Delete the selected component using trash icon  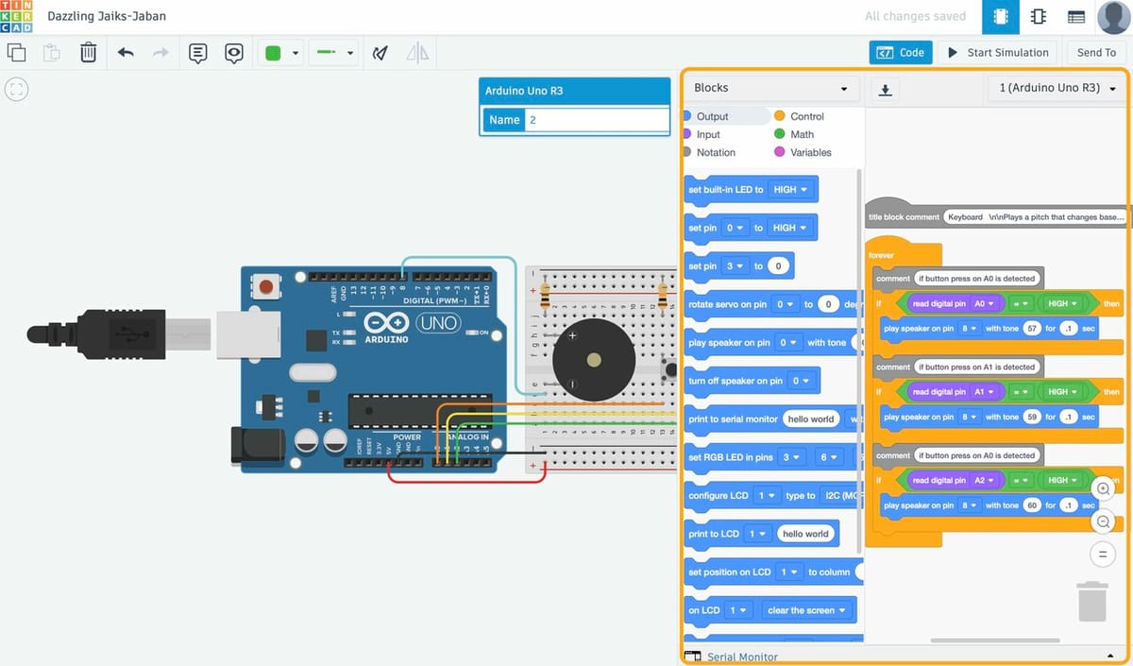(88, 52)
